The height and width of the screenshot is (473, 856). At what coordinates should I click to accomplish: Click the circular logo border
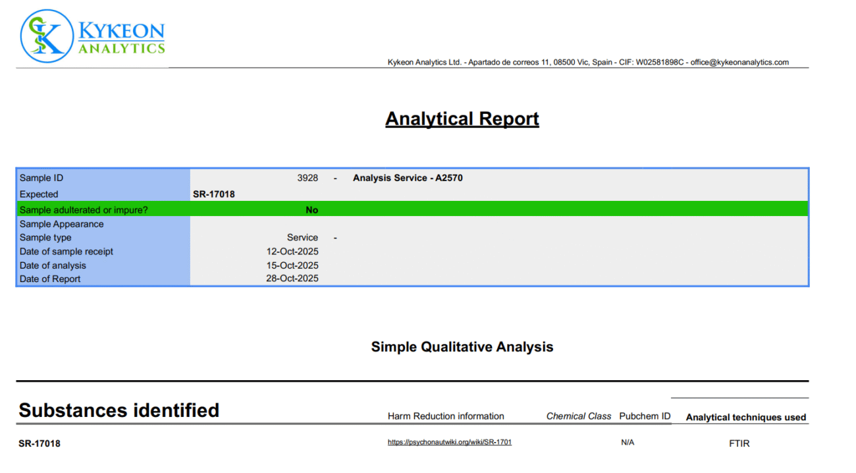[x=20, y=36]
